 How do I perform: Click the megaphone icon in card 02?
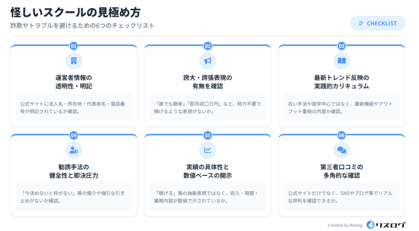[207, 61]
